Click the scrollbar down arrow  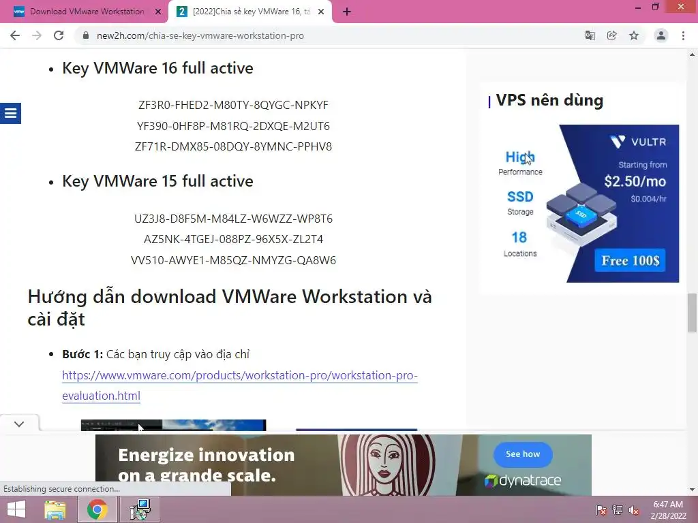coord(692,490)
